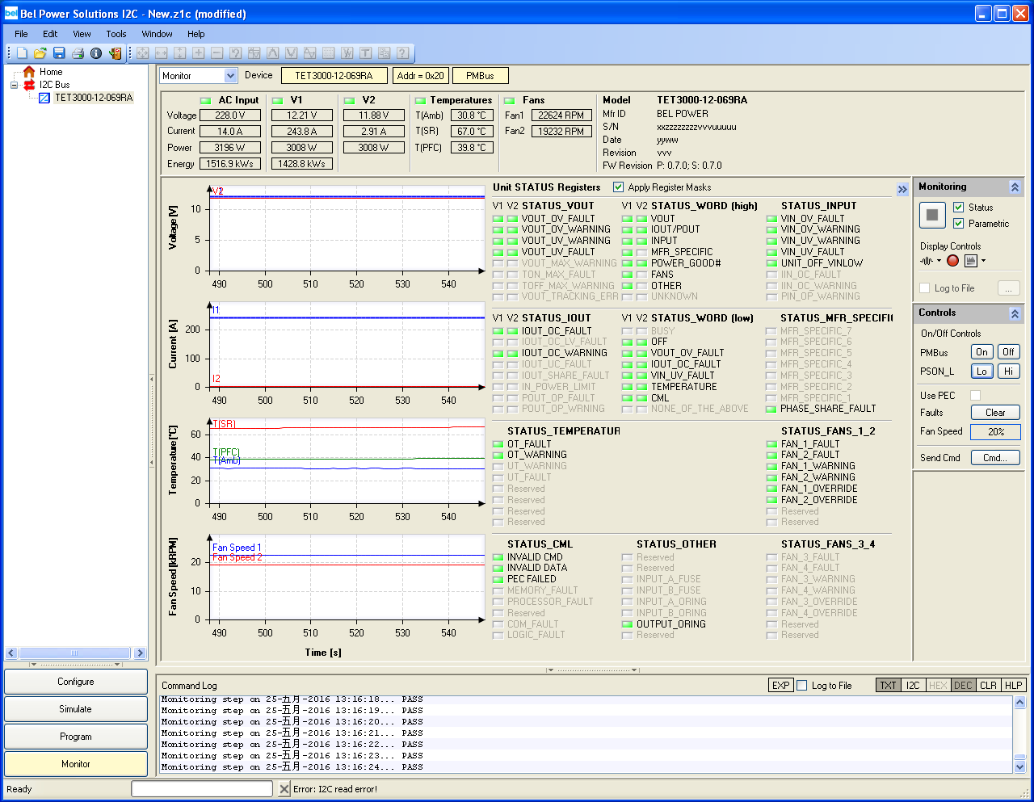1034x802 pixels.
Task: Expand Unit STATUS Registers via the double-arrow
Action: click(x=902, y=187)
